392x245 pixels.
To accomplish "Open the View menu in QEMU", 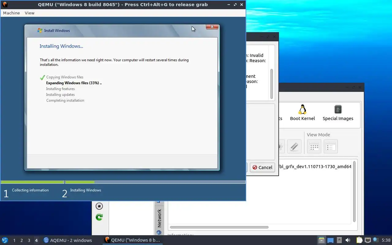I will point(29,13).
